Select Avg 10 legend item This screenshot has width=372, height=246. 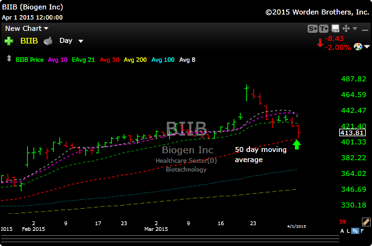tap(57, 60)
